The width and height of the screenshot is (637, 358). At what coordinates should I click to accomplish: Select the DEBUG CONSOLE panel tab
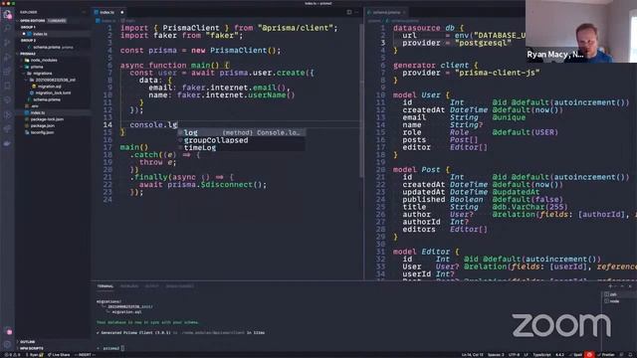click(x=179, y=286)
